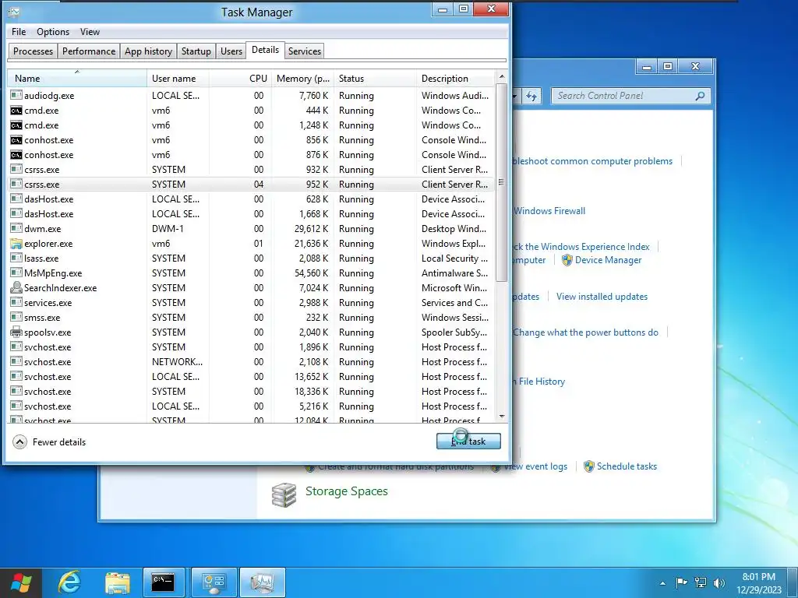Click Change what the power buttons do
This screenshot has height=598, width=798.
click(585, 332)
